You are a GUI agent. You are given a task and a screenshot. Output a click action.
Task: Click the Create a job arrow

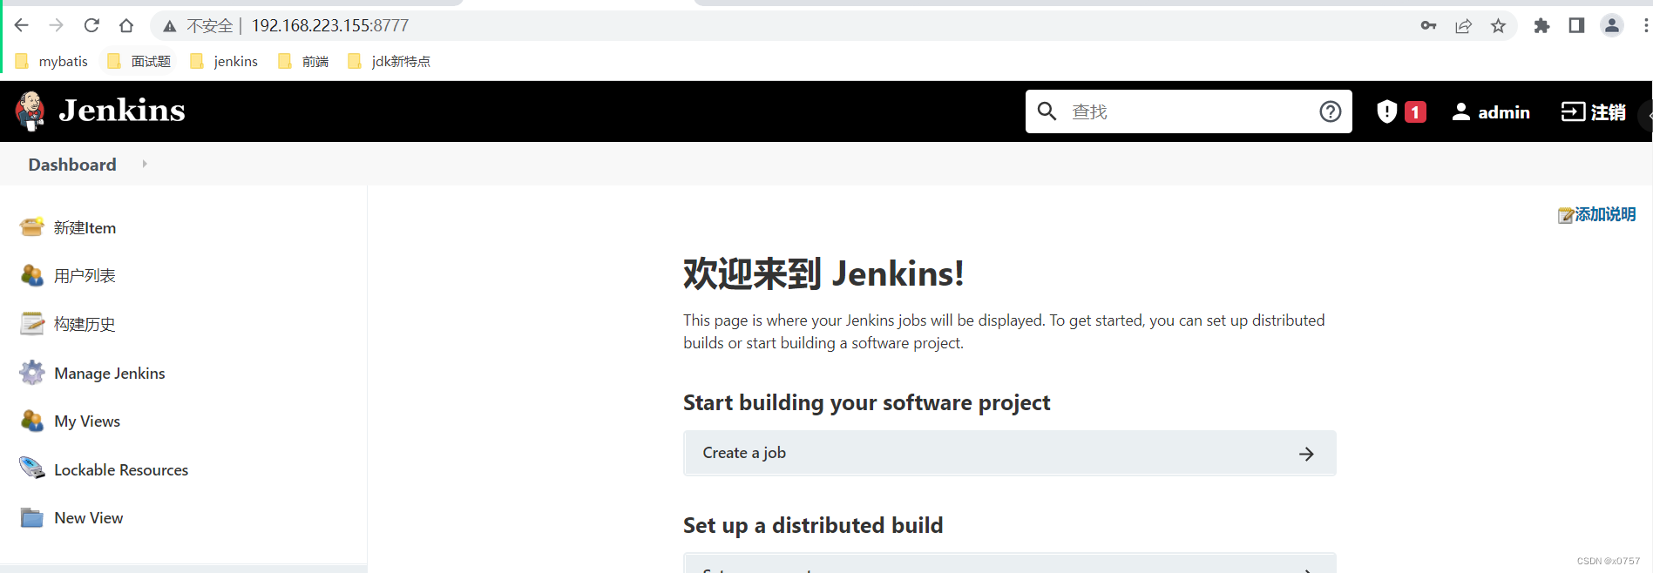click(x=1306, y=454)
